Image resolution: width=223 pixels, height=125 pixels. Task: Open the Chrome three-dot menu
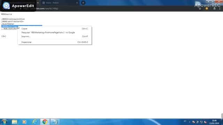click(220, 8)
